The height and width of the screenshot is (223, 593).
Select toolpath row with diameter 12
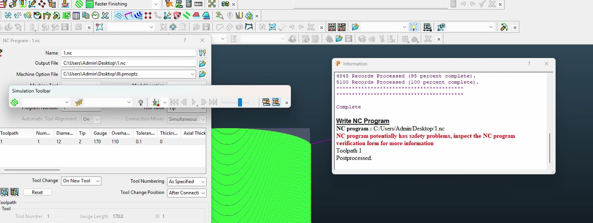point(103,141)
